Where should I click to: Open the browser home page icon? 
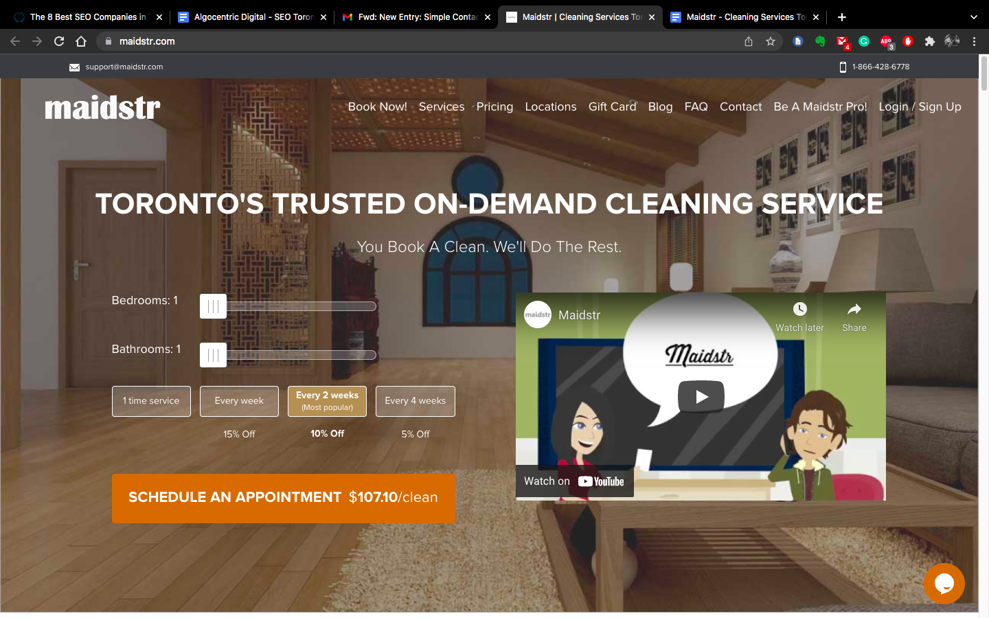tap(81, 41)
